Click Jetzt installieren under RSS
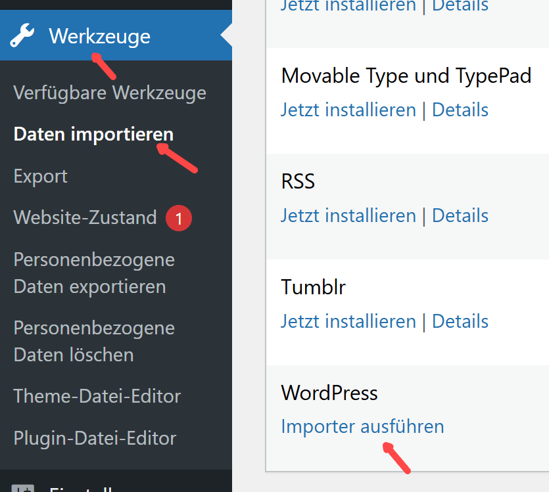Screen dimensions: 549x492 [x=348, y=215]
